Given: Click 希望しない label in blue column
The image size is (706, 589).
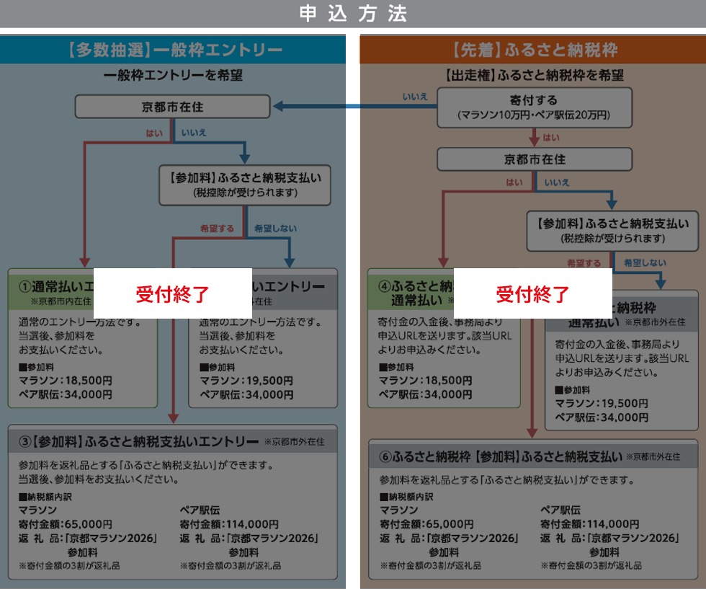Looking at the screenshot, I should [x=275, y=229].
